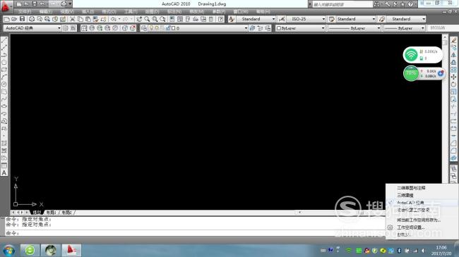Click the Help question mark toolbar icon
459x257 pixels.
pyautogui.click(x=221, y=19)
